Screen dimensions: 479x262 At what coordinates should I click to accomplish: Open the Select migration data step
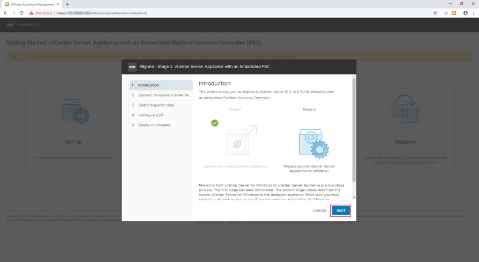point(161,105)
